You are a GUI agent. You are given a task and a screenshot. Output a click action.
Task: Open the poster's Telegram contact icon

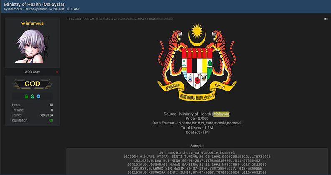(x=38, y=96)
